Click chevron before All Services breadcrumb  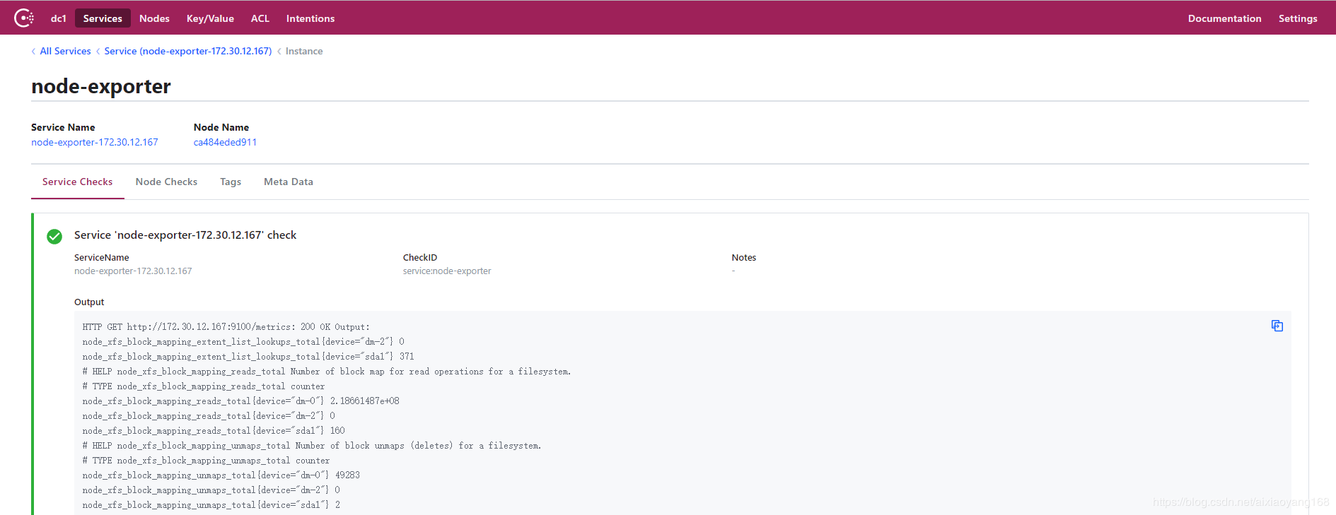point(33,52)
